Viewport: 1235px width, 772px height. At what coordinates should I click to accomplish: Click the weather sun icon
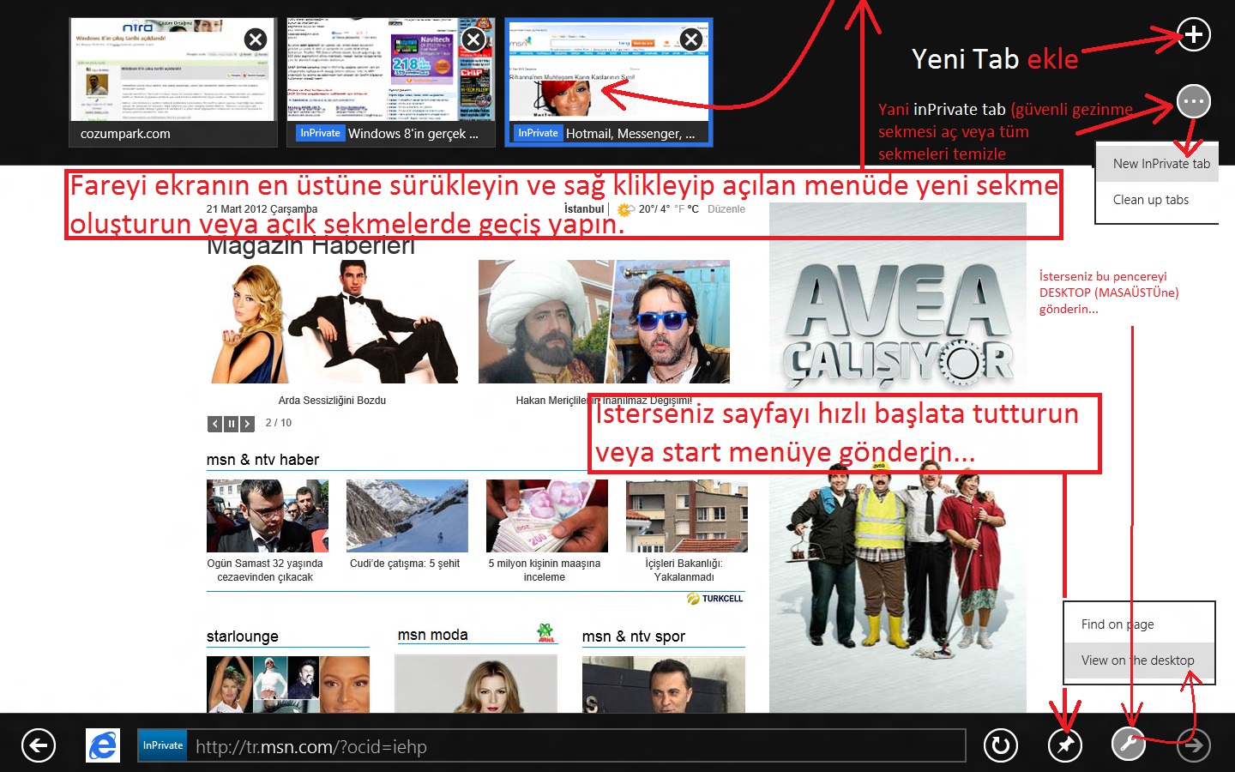coord(625,209)
